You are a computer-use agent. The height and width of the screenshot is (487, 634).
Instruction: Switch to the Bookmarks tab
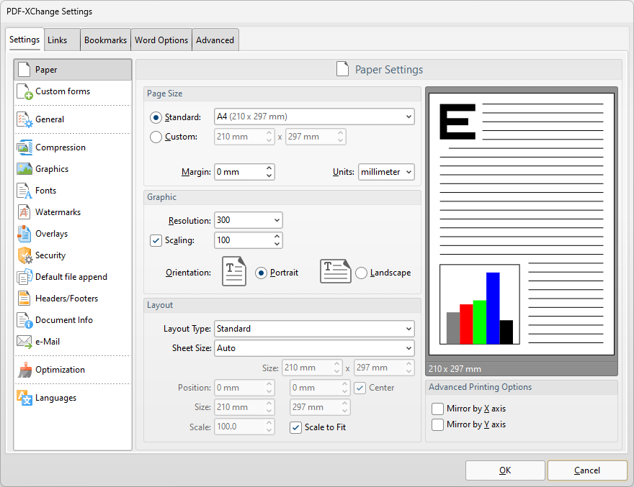tap(105, 40)
